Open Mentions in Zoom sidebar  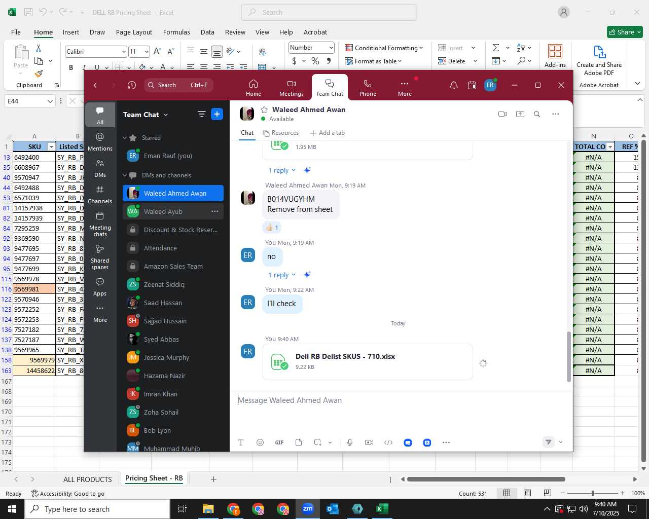pyautogui.click(x=100, y=142)
